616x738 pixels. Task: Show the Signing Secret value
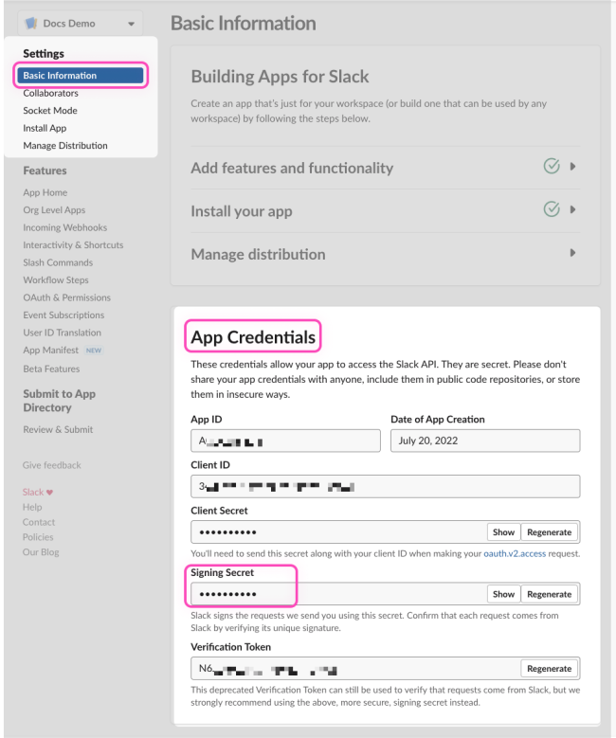point(503,594)
